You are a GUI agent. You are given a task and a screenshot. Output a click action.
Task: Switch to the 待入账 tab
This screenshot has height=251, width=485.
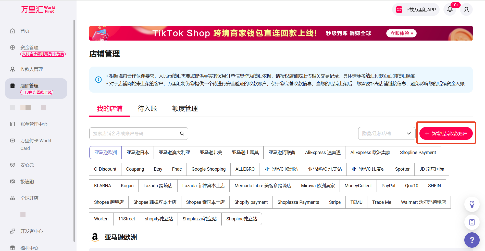pyautogui.click(x=147, y=109)
